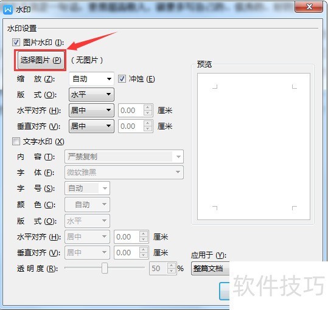Click the picture 水平对齐 offset value field

pyautogui.click(x=131, y=110)
